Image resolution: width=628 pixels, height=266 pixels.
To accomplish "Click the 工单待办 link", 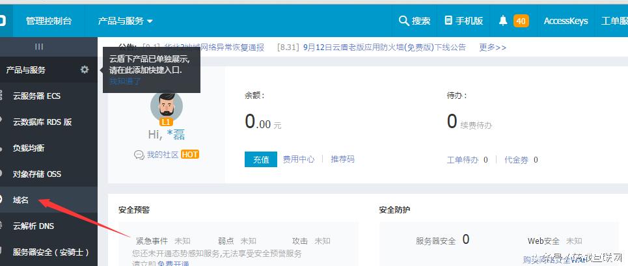I will click(463, 160).
